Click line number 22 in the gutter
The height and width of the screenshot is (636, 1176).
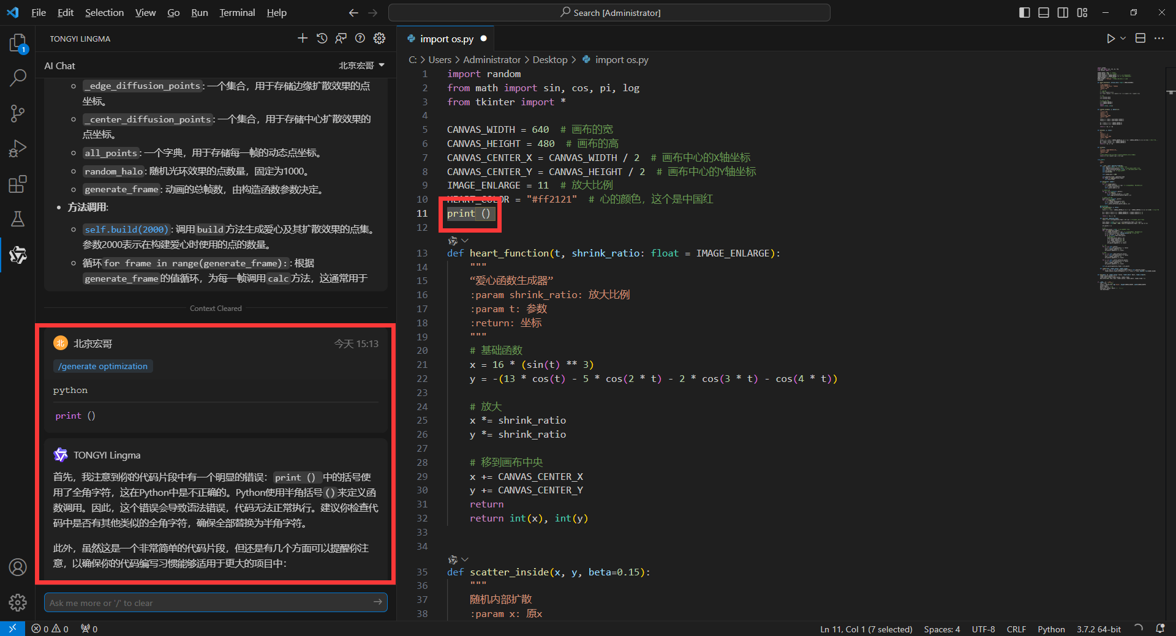point(422,378)
